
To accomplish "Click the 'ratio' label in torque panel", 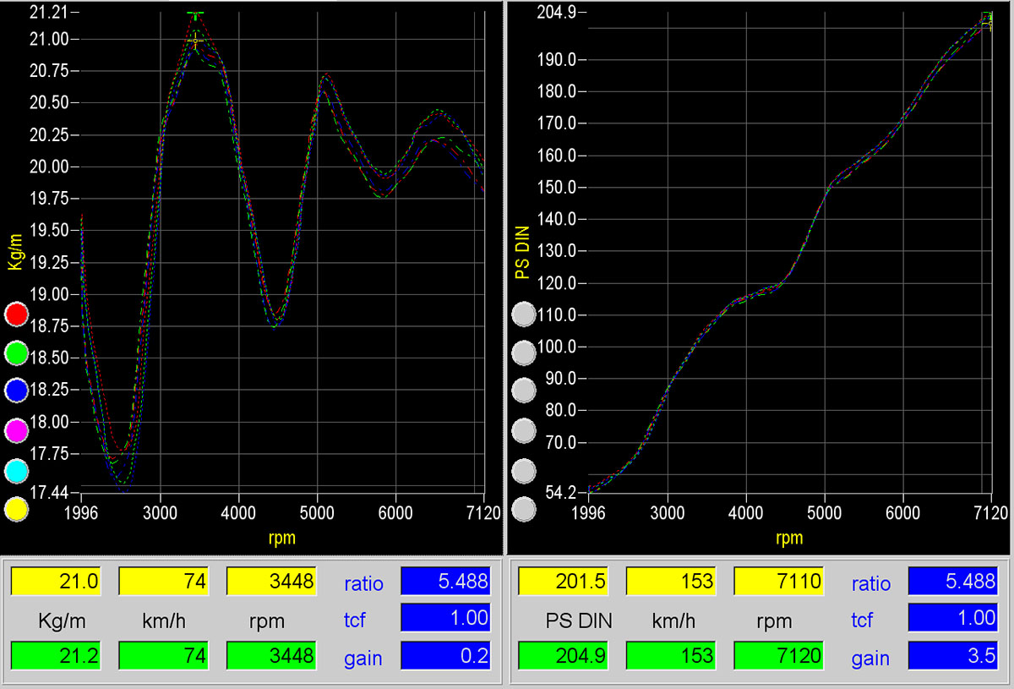I will (363, 583).
